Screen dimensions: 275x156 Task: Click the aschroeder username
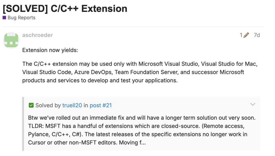(37, 35)
